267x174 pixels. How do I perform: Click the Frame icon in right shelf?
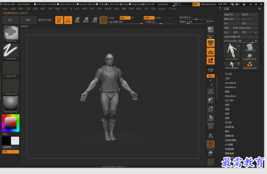[x=211, y=91]
